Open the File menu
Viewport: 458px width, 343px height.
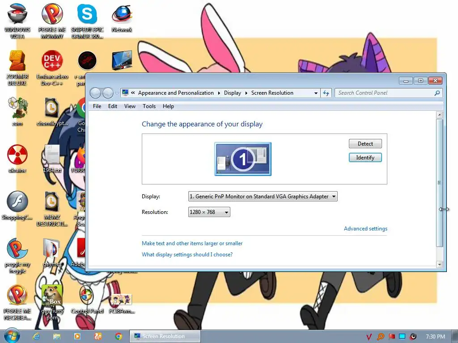(x=97, y=106)
